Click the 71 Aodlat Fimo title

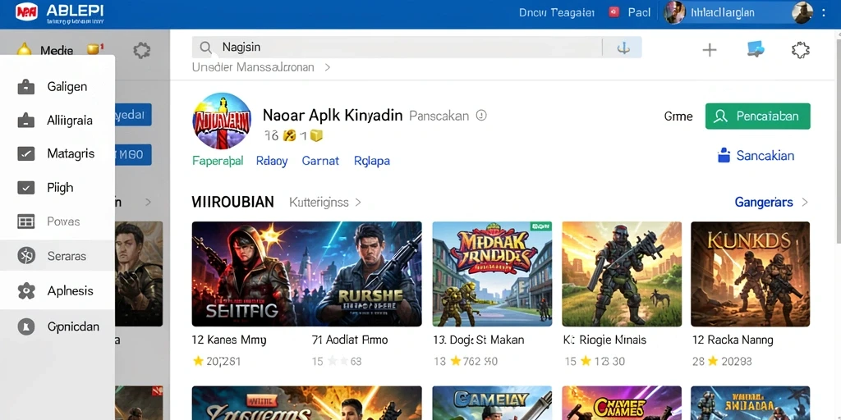(350, 340)
